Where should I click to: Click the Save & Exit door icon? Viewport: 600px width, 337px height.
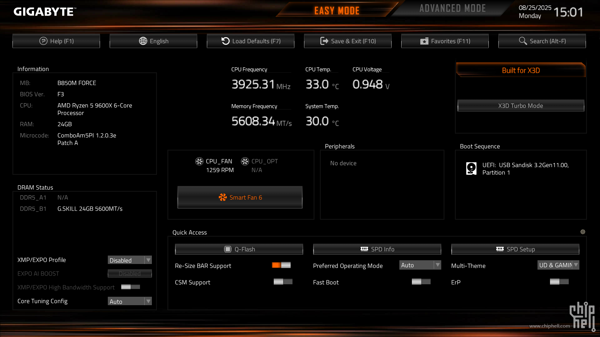(x=324, y=41)
